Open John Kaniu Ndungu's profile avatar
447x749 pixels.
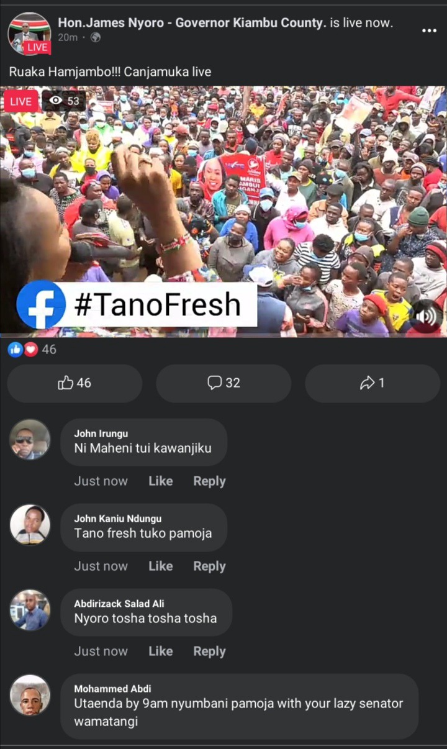click(30, 524)
